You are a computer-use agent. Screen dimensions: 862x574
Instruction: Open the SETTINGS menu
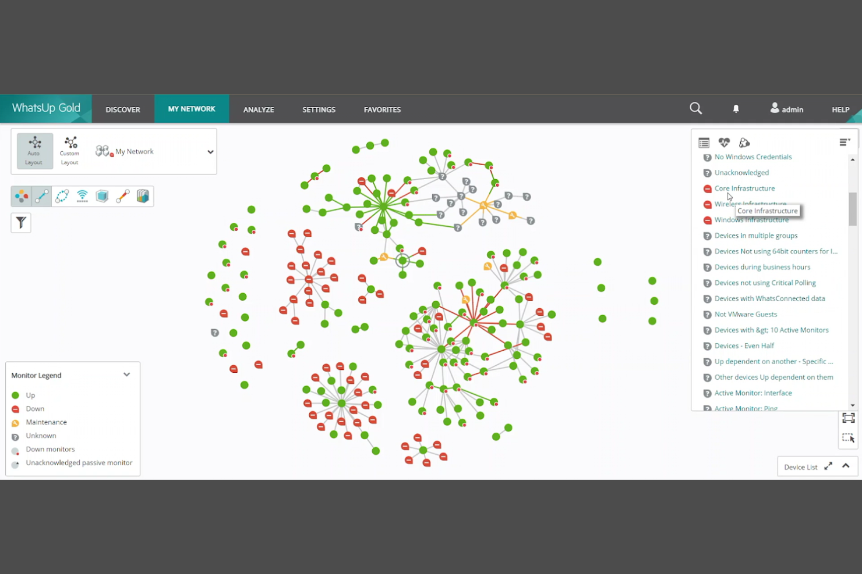pos(319,109)
